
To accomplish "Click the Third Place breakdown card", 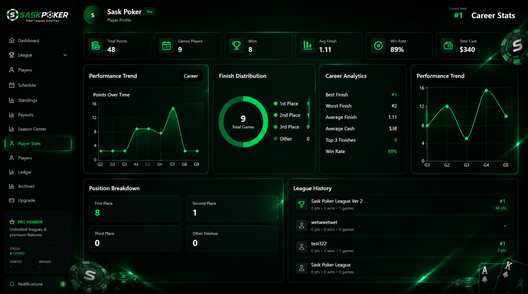I will point(135,239).
